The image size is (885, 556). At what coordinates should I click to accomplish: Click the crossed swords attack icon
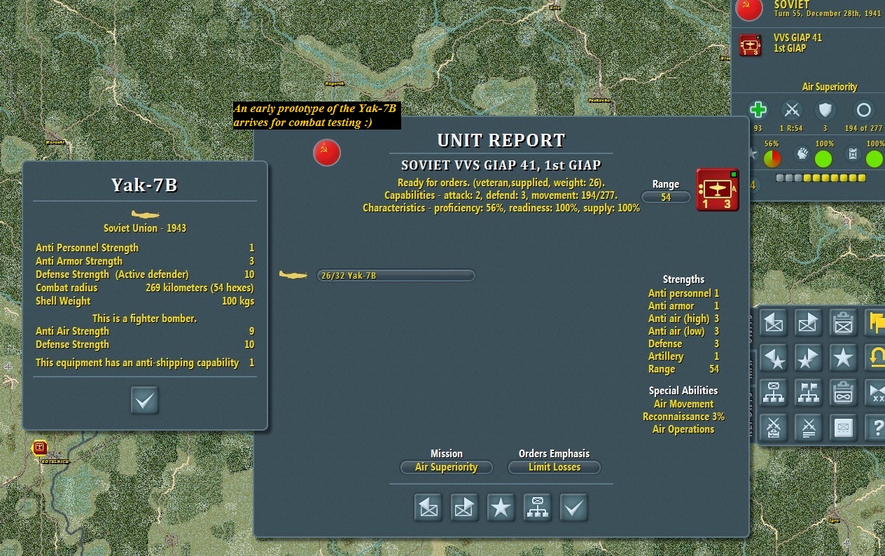pyautogui.click(x=793, y=110)
